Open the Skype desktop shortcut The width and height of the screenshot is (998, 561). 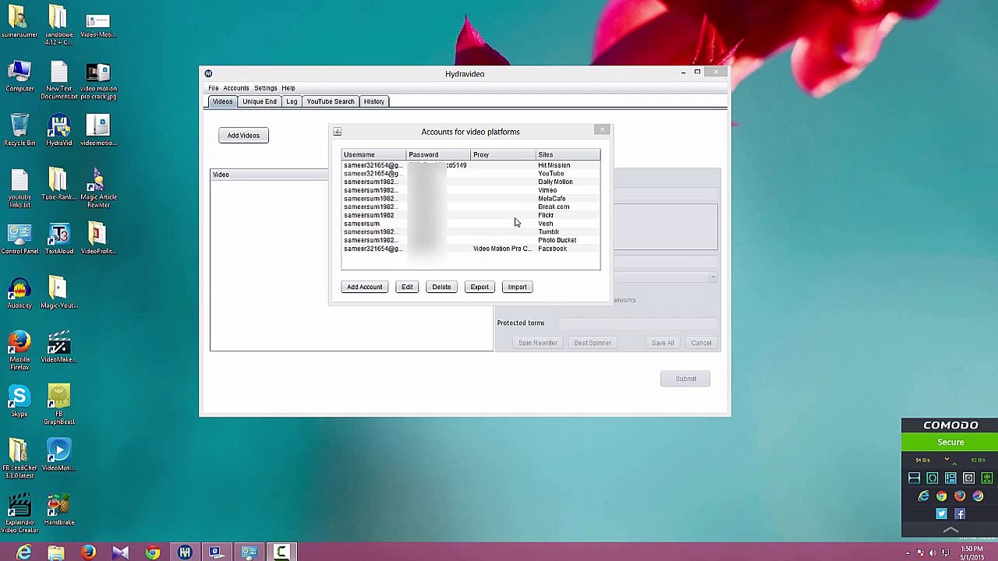19,401
